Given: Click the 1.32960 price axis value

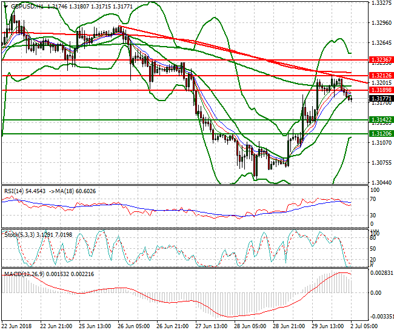Looking at the screenshot, I should pos(381,23).
